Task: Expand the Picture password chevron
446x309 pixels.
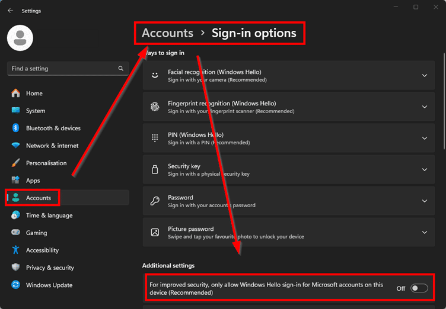Action: coord(425,232)
